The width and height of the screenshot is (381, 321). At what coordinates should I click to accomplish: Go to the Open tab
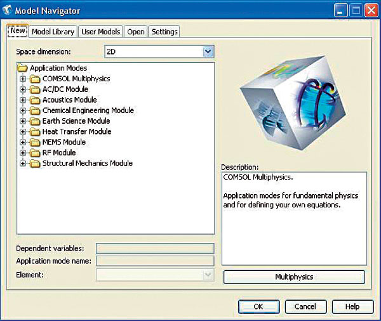tap(136, 32)
